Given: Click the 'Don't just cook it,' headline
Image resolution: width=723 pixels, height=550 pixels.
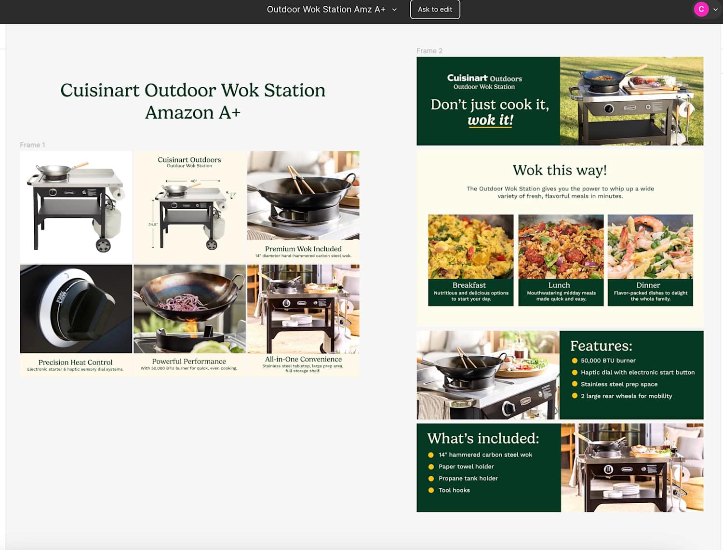Looking at the screenshot, I should pos(490,104).
